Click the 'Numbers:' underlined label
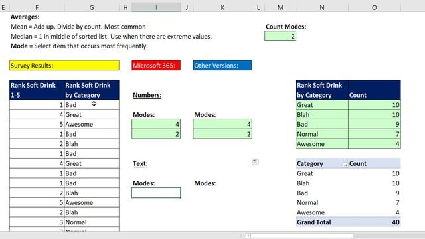Viewport: 425px width, 239px height. pyautogui.click(x=147, y=95)
